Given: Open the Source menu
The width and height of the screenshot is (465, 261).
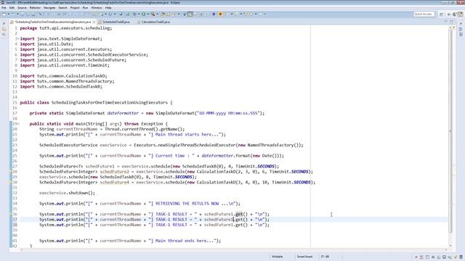Looking at the screenshot, I should pyautogui.click(x=22, y=8).
